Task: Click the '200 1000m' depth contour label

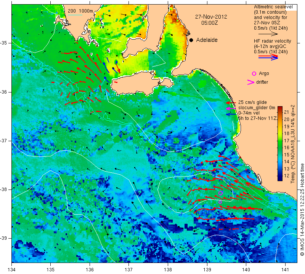Action: pos(80,11)
